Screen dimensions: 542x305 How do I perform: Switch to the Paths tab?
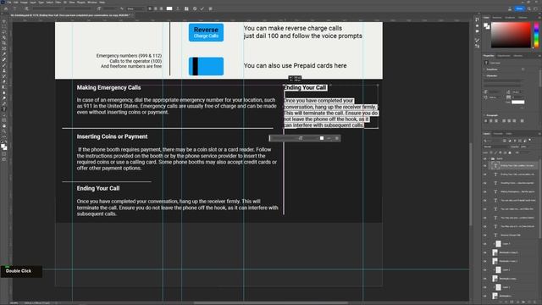tap(509, 134)
